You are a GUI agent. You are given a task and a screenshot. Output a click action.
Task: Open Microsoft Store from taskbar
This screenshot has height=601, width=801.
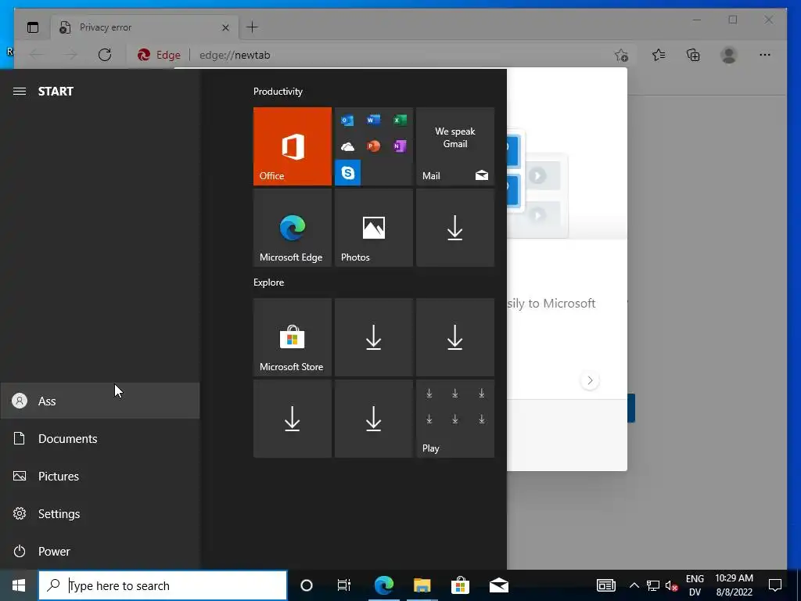click(460, 585)
